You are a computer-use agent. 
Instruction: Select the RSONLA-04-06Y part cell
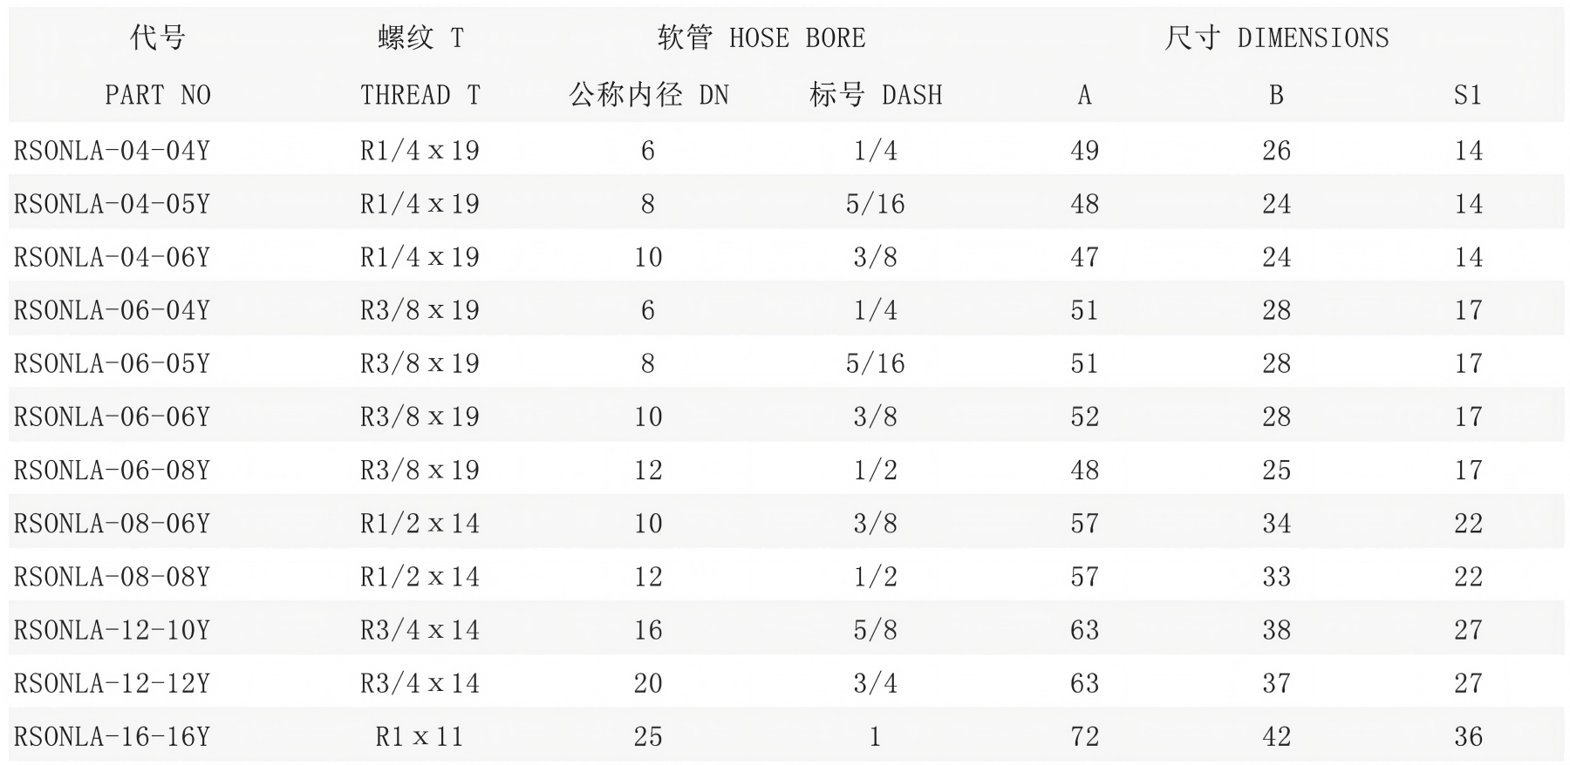pos(113,257)
